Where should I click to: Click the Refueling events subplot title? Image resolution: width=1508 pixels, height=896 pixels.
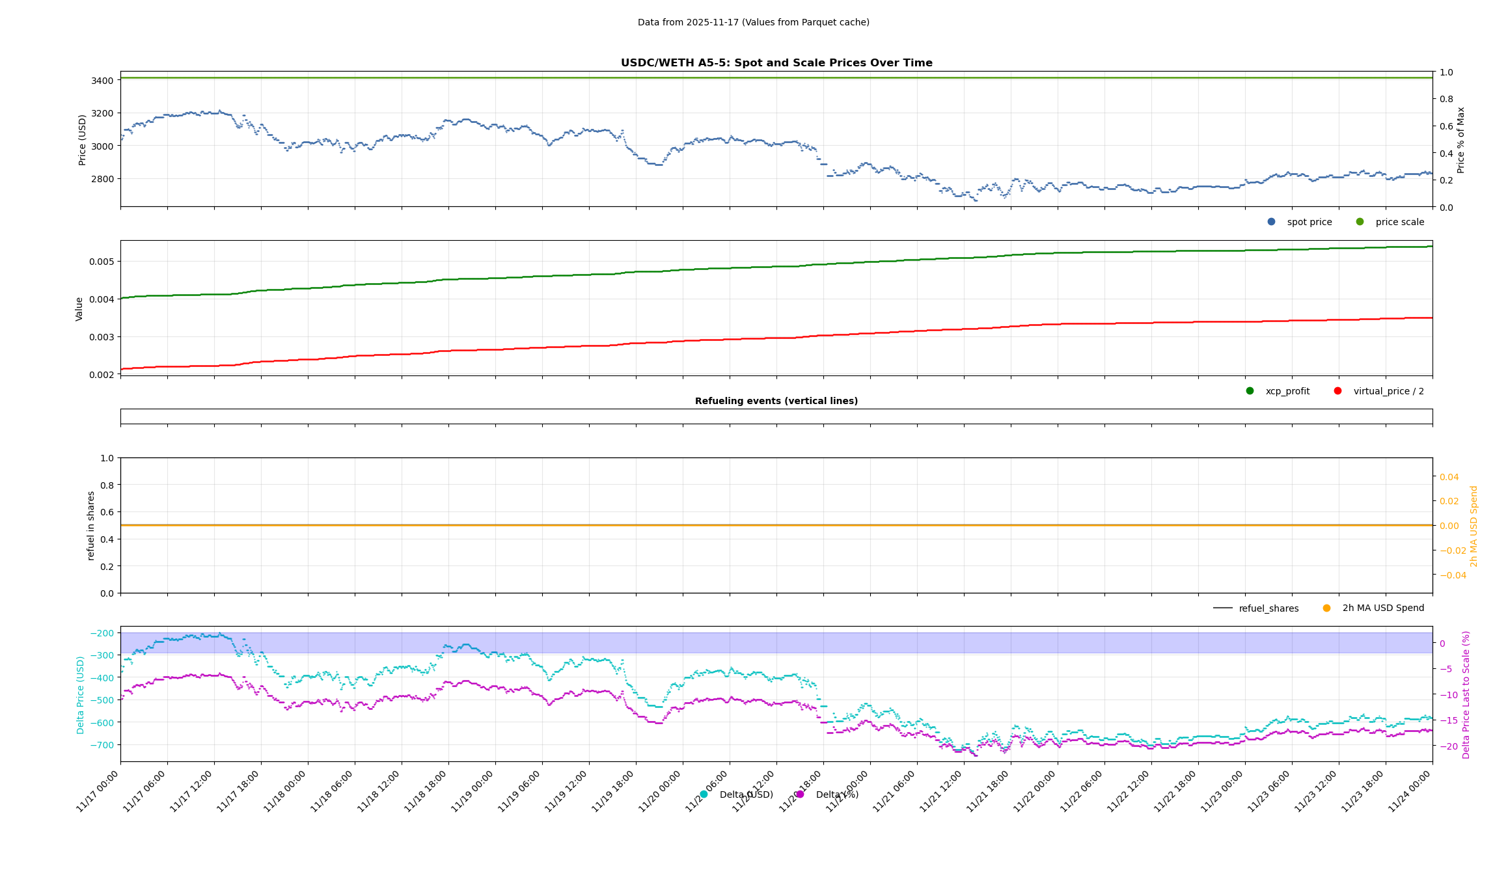tap(776, 401)
